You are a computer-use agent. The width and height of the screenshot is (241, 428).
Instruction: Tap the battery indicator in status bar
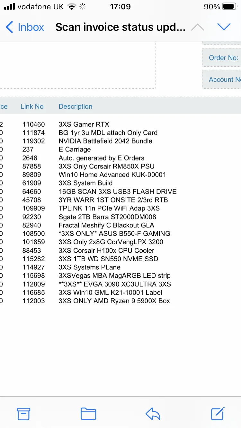point(229,7)
